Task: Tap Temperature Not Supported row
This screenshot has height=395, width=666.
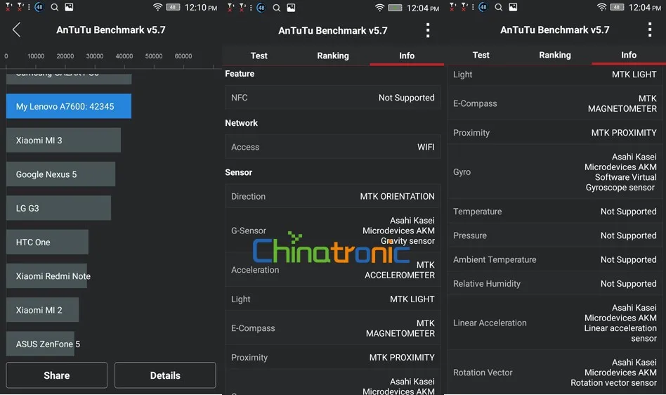Action: pyautogui.click(x=555, y=212)
